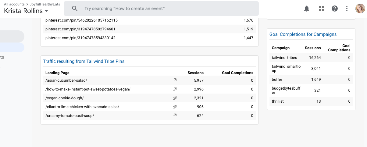This screenshot has height=147, width=367.
Task: Open the three-dot more options menu
Action: coord(347,9)
